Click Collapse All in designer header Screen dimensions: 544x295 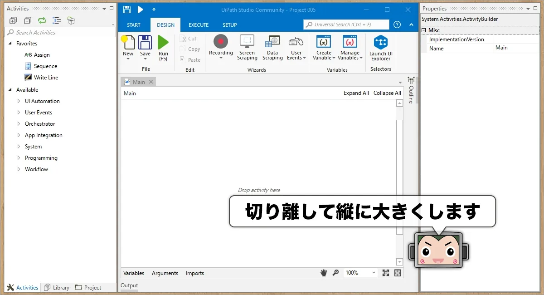click(387, 93)
